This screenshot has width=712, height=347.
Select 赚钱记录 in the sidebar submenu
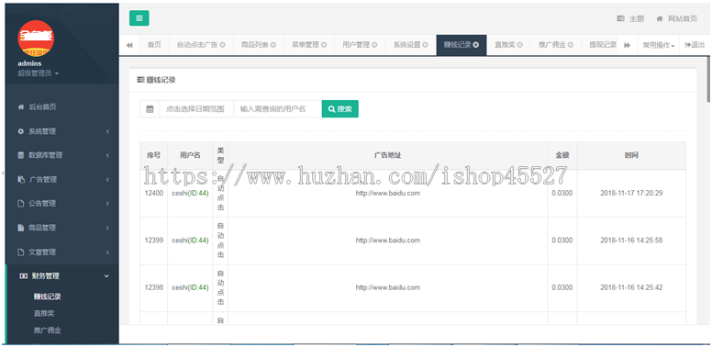47,297
